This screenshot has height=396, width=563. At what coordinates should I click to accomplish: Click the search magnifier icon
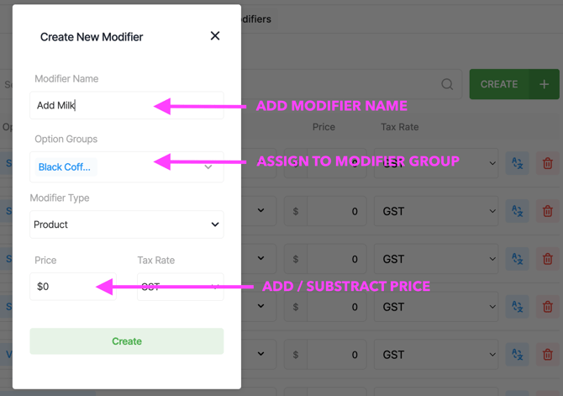(447, 84)
